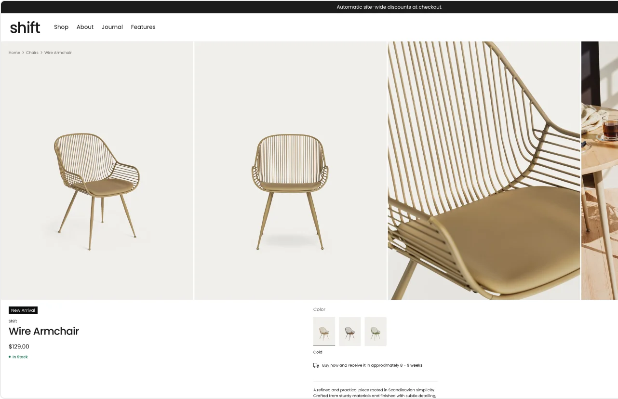Viewport: 618px width, 399px height.
Task: Click the shift logo to go home
Action: 25,27
